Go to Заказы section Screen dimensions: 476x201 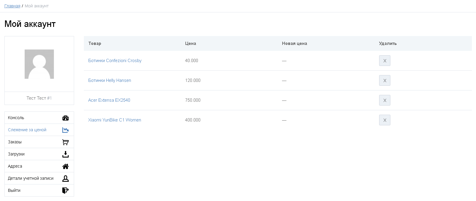pyautogui.click(x=39, y=142)
